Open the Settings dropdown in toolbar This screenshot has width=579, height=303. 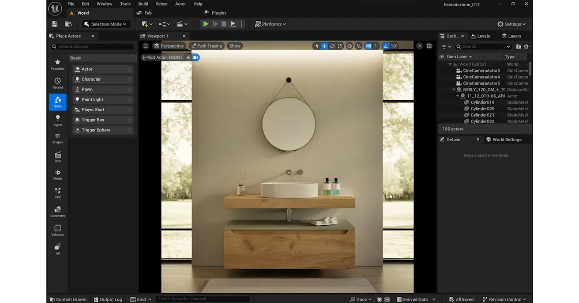coord(511,24)
